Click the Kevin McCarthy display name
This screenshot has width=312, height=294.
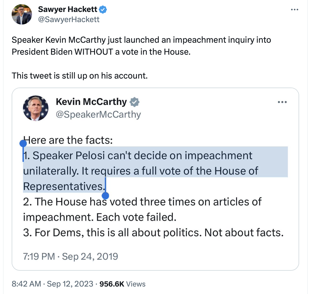(x=91, y=102)
